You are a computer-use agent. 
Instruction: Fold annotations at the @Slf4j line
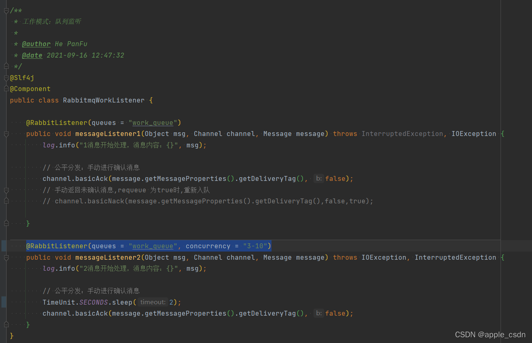pos(6,78)
